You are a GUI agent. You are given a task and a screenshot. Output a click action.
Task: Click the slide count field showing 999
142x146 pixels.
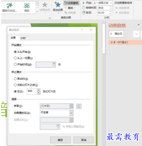(x=32, y=92)
